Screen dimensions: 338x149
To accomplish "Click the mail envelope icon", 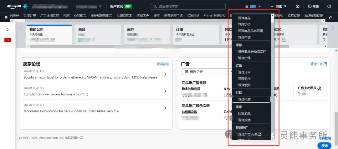I will pyautogui.click(x=298, y=7).
